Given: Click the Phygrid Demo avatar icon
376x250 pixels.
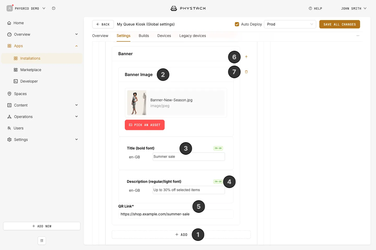Looking at the screenshot, I should [10, 8].
